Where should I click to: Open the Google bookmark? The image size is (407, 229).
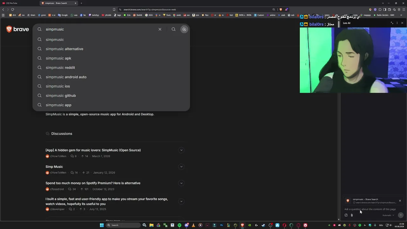[x=63, y=15]
